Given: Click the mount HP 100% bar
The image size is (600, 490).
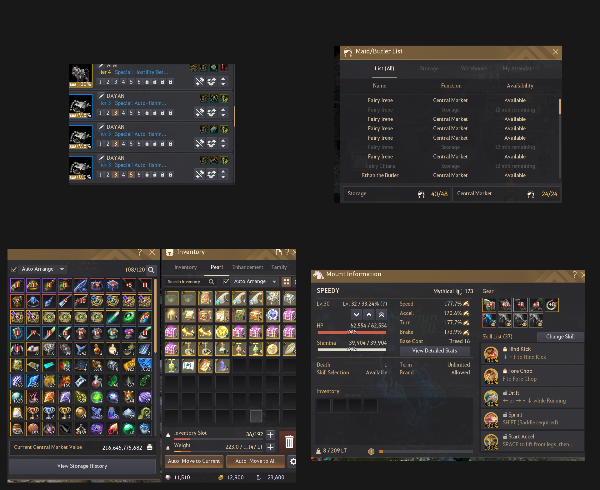Looking at the screenshot, I should (x=352, y=332).
